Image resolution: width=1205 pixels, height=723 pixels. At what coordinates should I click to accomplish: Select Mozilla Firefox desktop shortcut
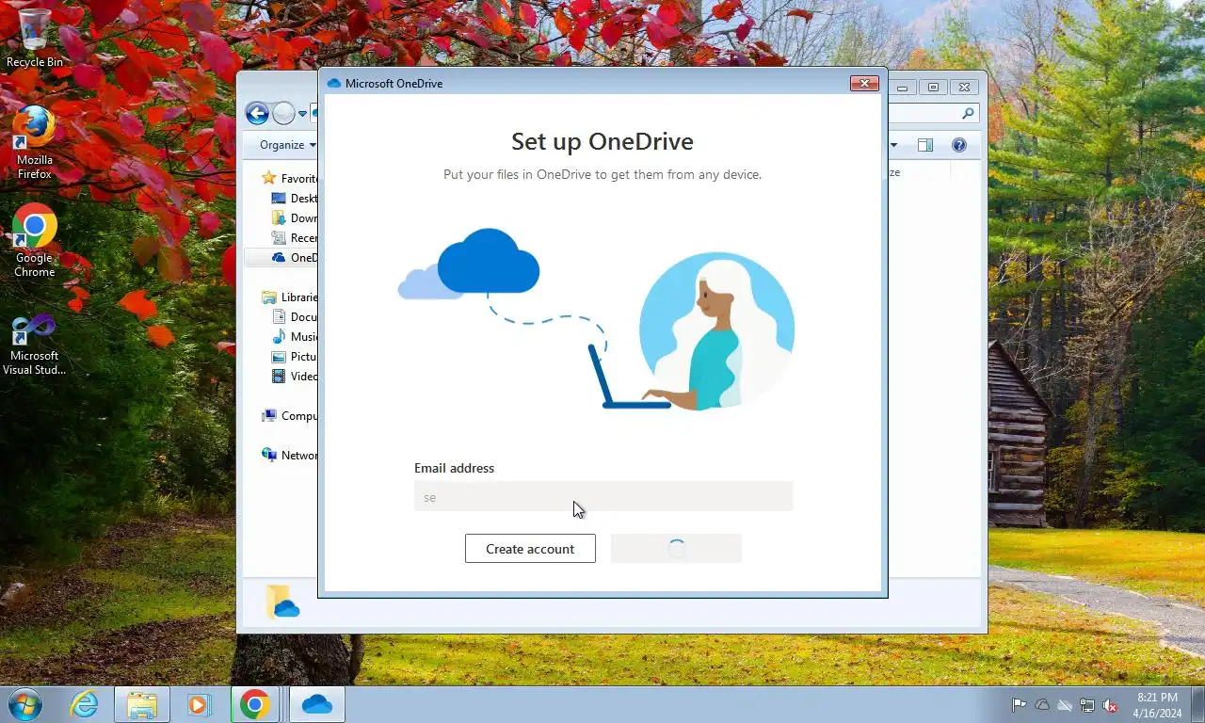(x=35, y=142)
